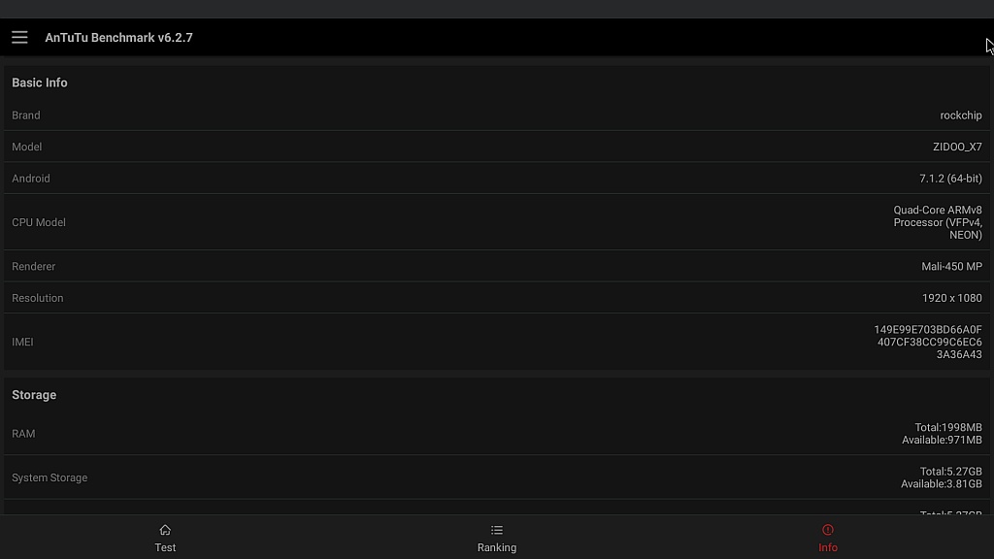Click the red Info icon
994x559 pixels.
pyautogui.click(x=828, y=530)
